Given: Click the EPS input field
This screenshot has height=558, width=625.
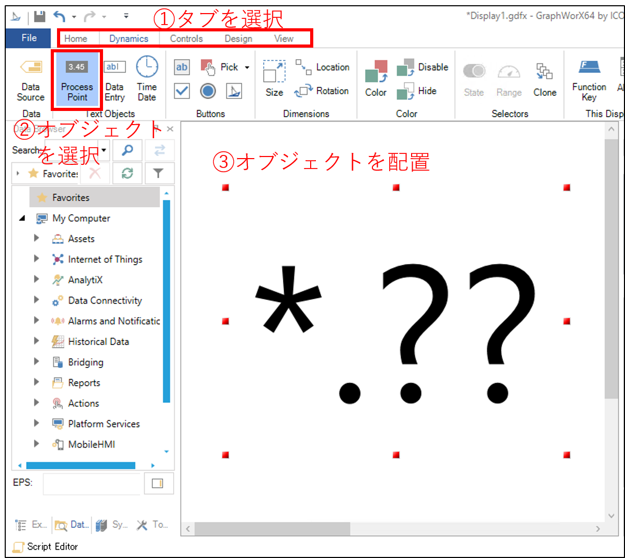Looking at the screenshot, I should click(x=92, y=483).
